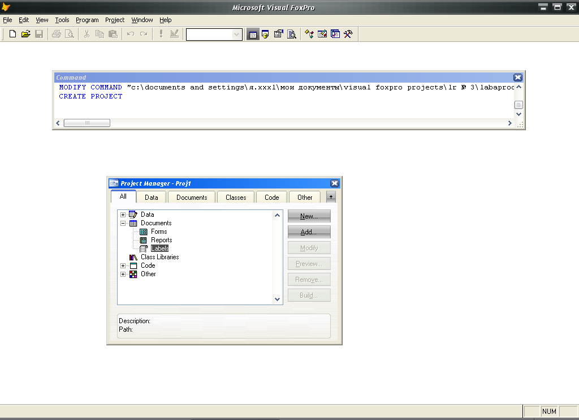The height and width of the screenshot is (420, 579).
Task: Open the Object Browser toolbar icon
Action: click(x=322, y=35)
